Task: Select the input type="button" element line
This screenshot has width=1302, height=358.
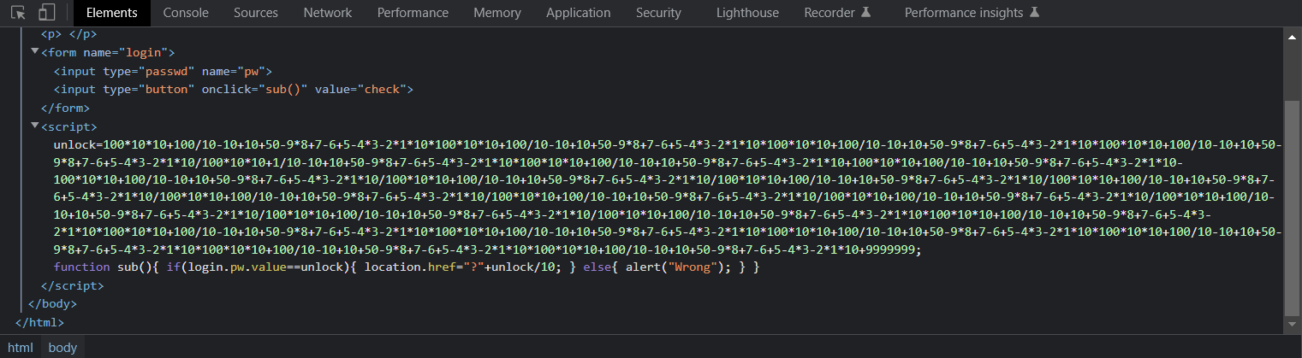Action: click(234, 89)
